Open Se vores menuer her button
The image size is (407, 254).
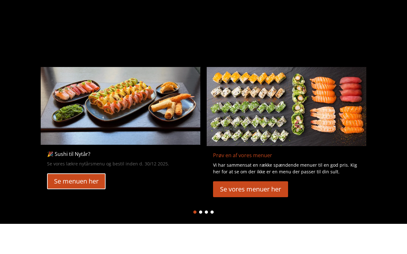tap(251, 189)
